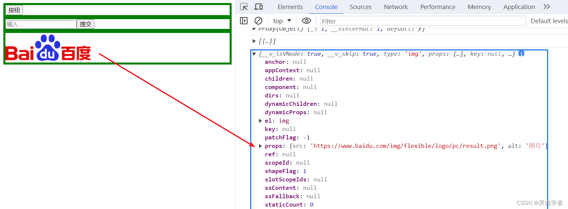The width and height of the screenshot is (568, 209).
Task: Click the 按钮 button on the page
Action: (14, 10)
